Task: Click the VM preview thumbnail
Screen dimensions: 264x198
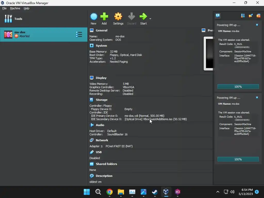Action: tap(209, 53)
